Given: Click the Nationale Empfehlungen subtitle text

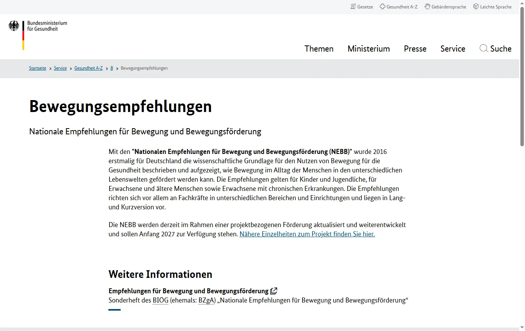Looking at the screenshot, I should point(145,132).
